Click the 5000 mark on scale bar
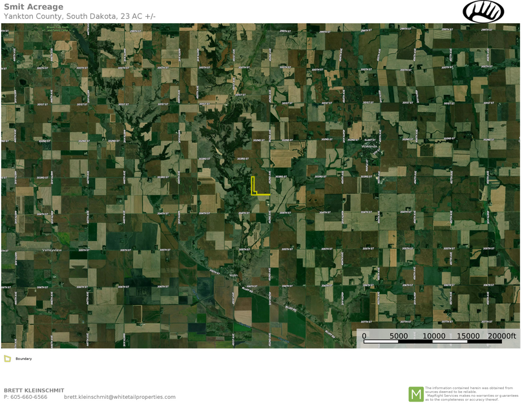Image resolution: width=522 pixels, height=404 pixels. coord(399,336)
